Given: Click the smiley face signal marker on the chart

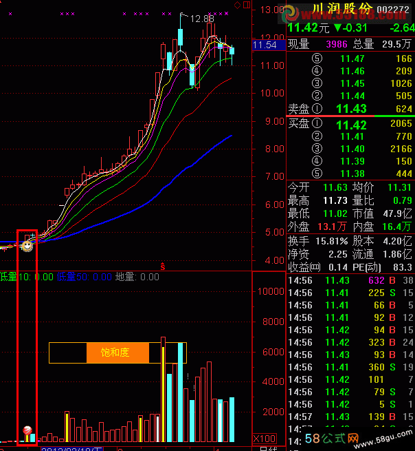Looking at the screenshot, I should 27,246.
